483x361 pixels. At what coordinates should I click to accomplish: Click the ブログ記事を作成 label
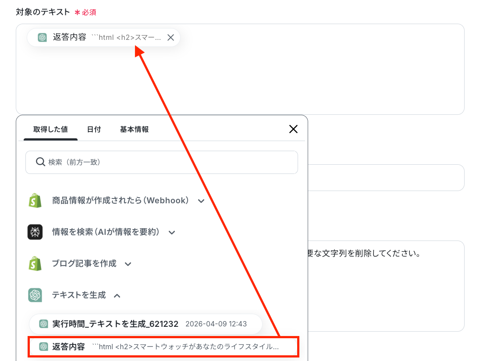(84, 263)
